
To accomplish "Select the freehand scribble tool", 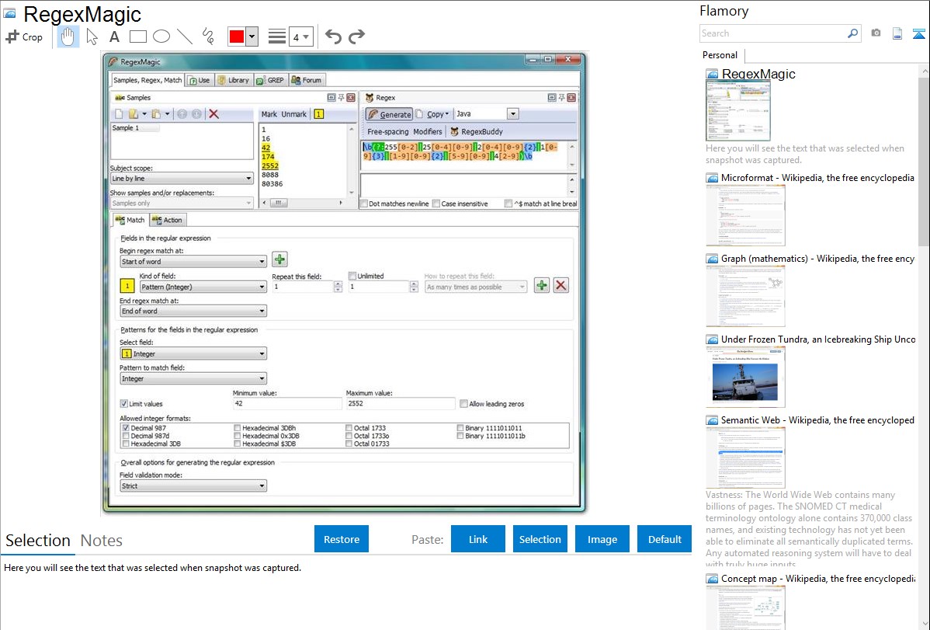I will [x=208, y=37].
